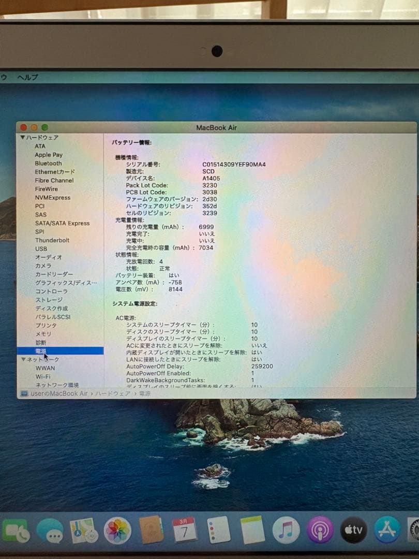Select NVMExpress in the sidebar
This screenshot has width=419, height=559.
click(52, 198)
